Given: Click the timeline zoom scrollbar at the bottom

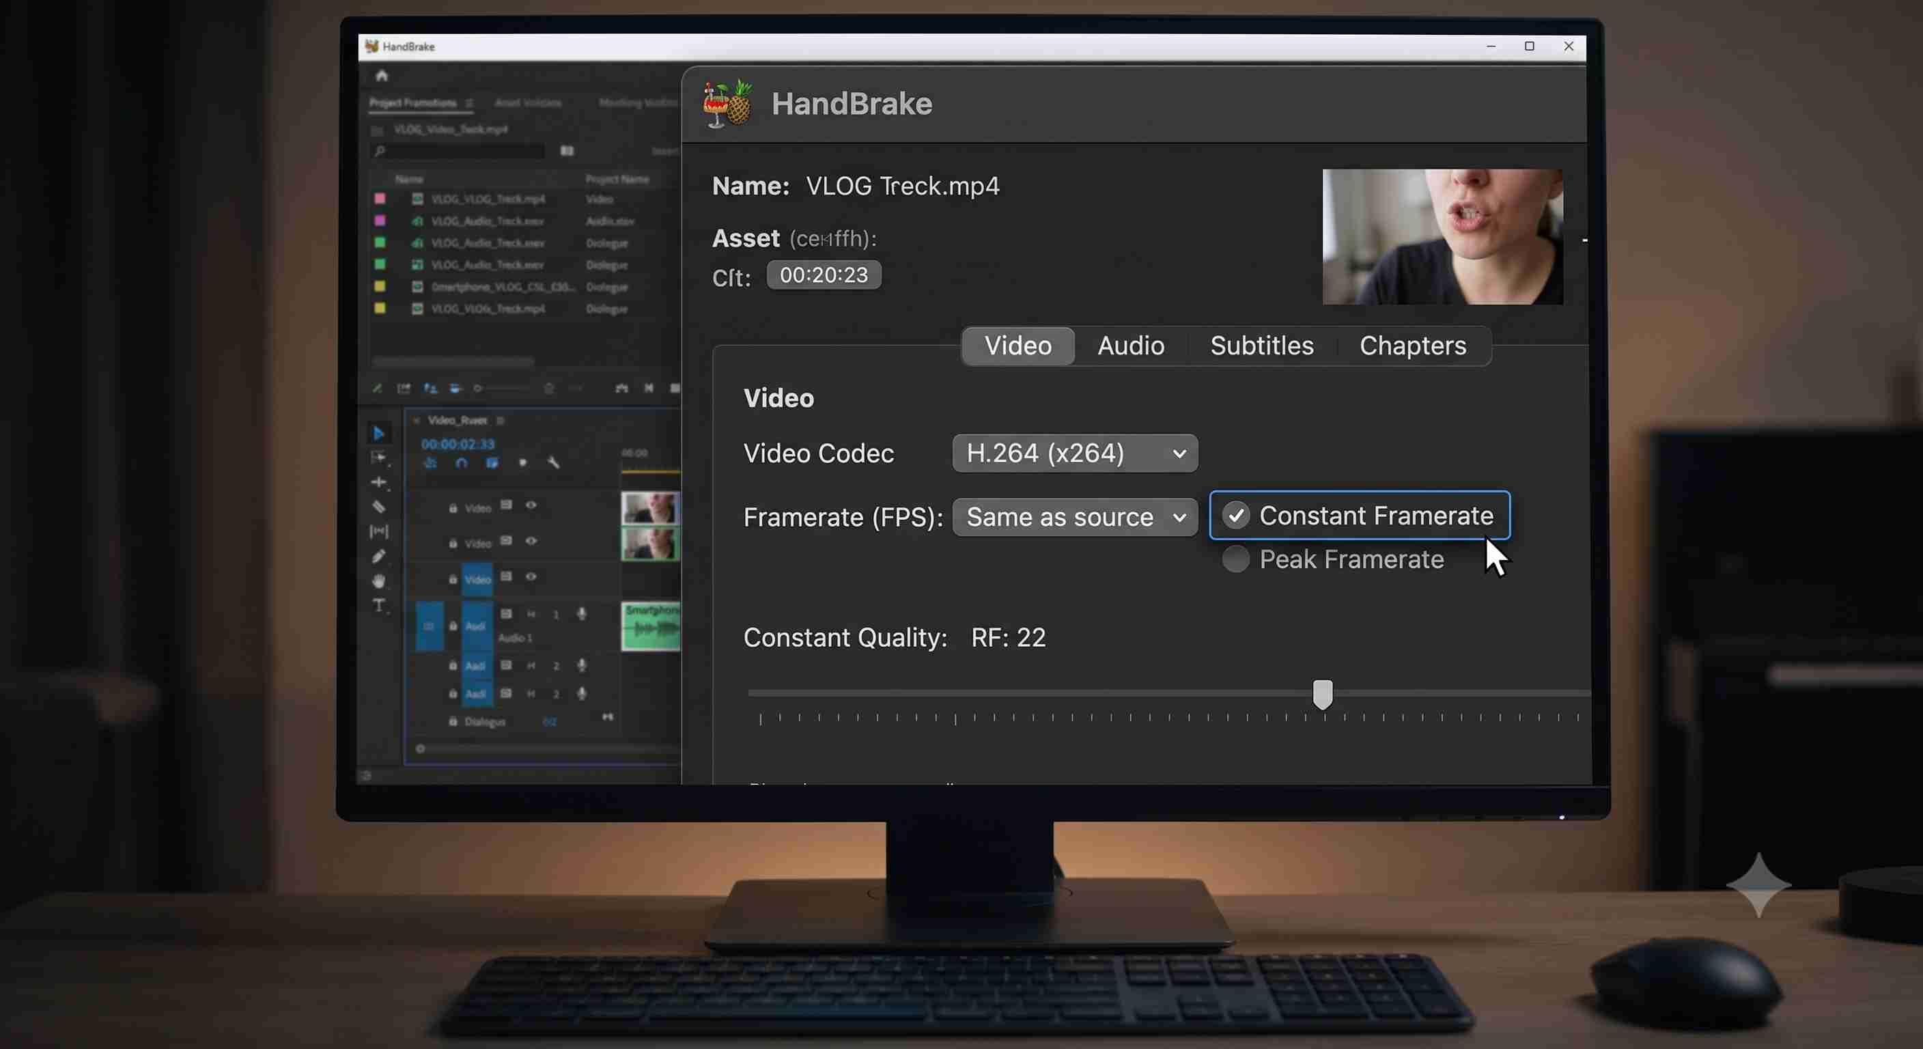Looking at the screenshot, I should coord(548,748).
